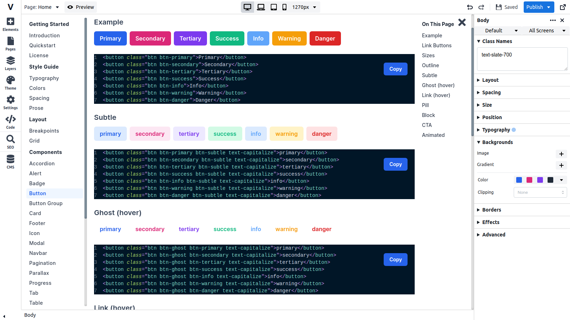Screen dimensions: 570x320
Task: Open Accordion in the sidebar
Action: coord(42,164)
